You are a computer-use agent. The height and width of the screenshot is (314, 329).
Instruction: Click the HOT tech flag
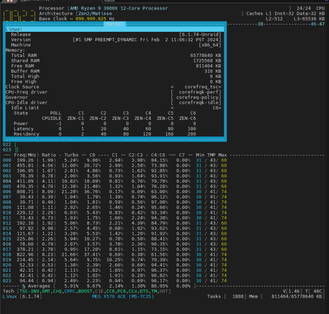(163, 291)
